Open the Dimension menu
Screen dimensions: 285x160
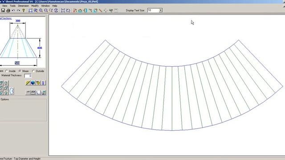pos(23,6)
